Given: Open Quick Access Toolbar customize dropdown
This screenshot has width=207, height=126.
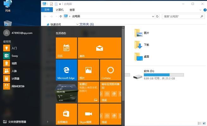Looking at the screenshot, I should 60,4.
